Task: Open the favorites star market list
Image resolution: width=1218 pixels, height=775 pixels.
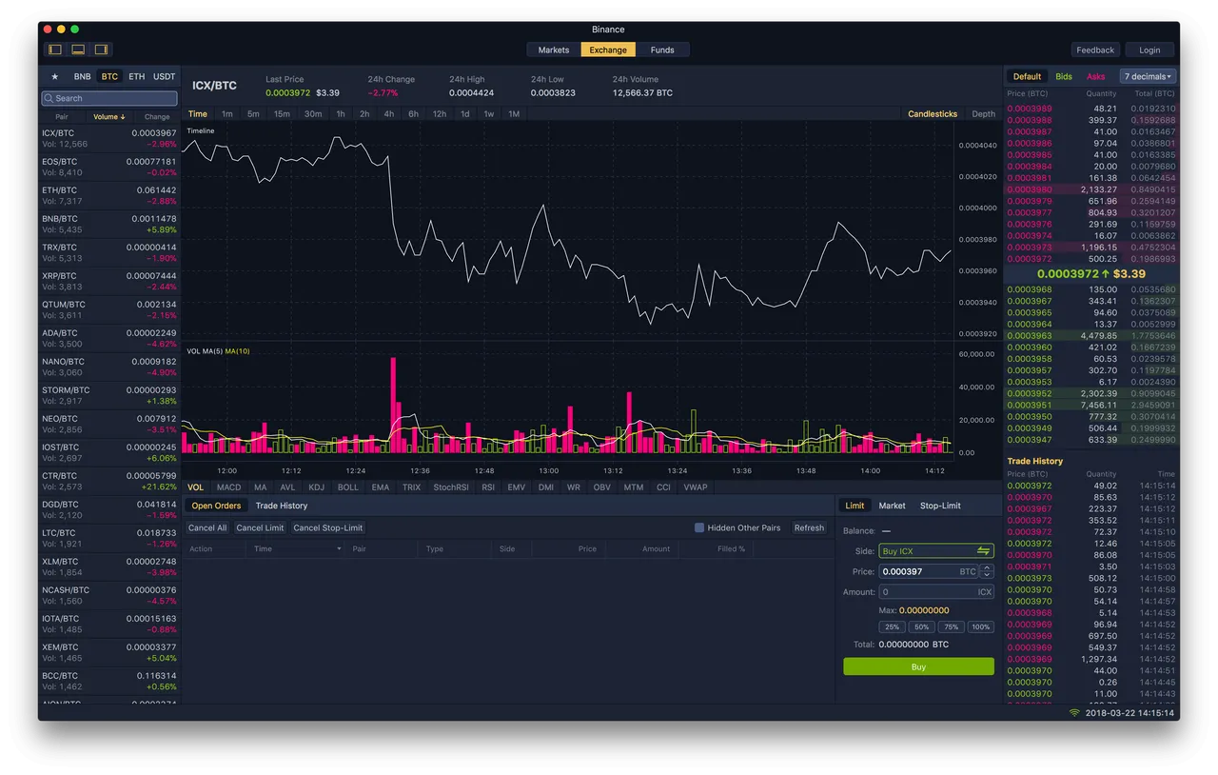Action: pyautogui.click(x=54, y=76)
